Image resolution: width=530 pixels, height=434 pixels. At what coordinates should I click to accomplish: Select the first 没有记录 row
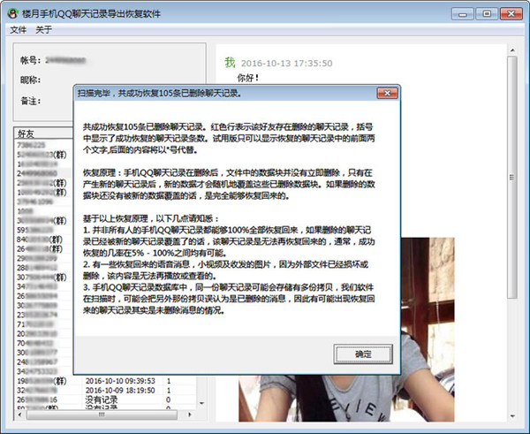click(103, 399)
